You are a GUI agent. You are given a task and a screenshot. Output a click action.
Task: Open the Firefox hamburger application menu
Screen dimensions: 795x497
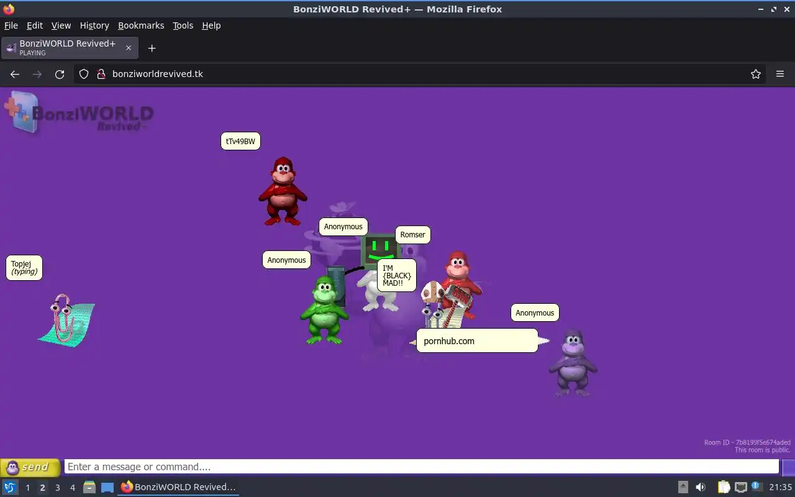click(x=780, y=74)
